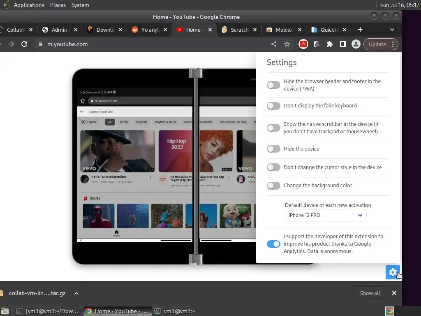Open a new browser tab
The width and height of the screenshot is (421, 316).
[x=360, y=30]
